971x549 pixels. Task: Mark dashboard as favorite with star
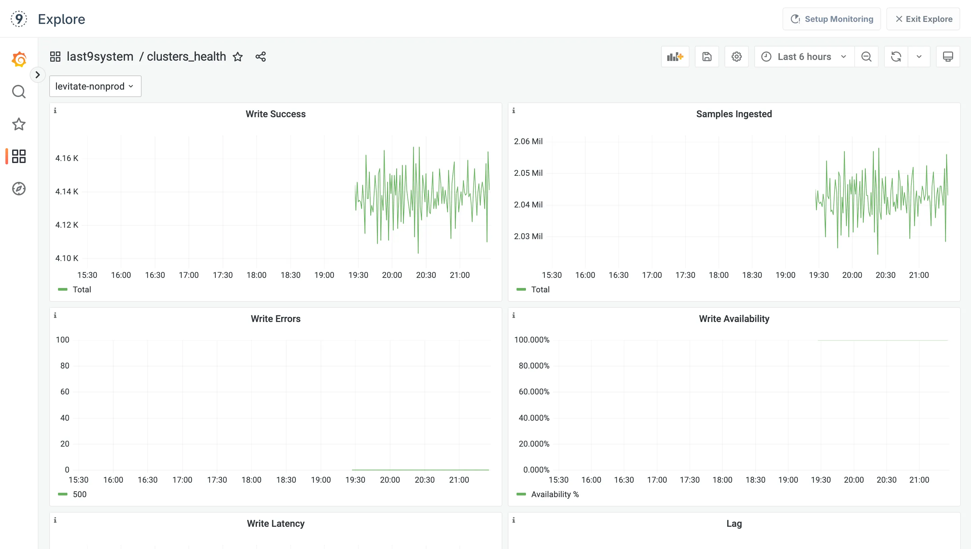click(237, 57)
